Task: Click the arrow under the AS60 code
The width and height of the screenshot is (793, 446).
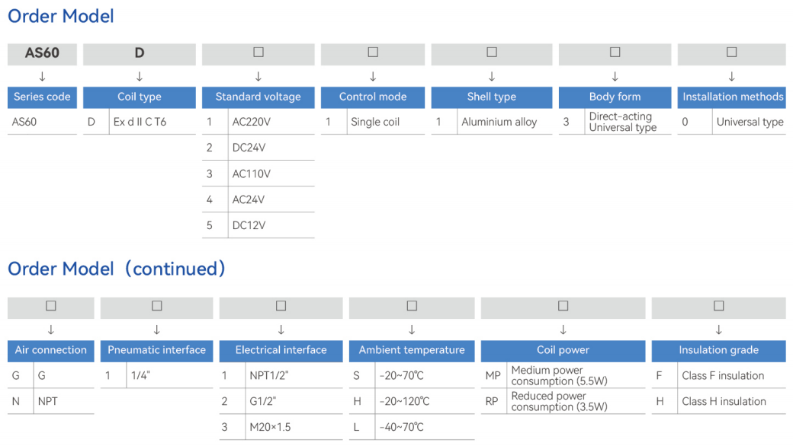Action: pos(43,76)
